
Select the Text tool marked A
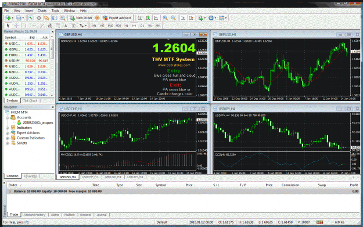[66, 26]
